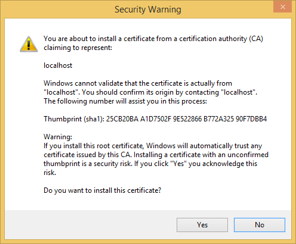Click the "Do you want to install" question
Screen dimensions: 296x244
(102, 190)
